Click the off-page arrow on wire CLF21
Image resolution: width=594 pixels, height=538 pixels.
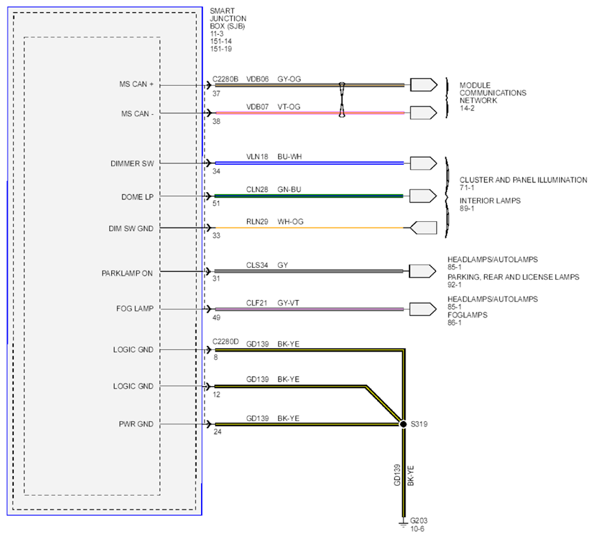(x=423, y=309)
